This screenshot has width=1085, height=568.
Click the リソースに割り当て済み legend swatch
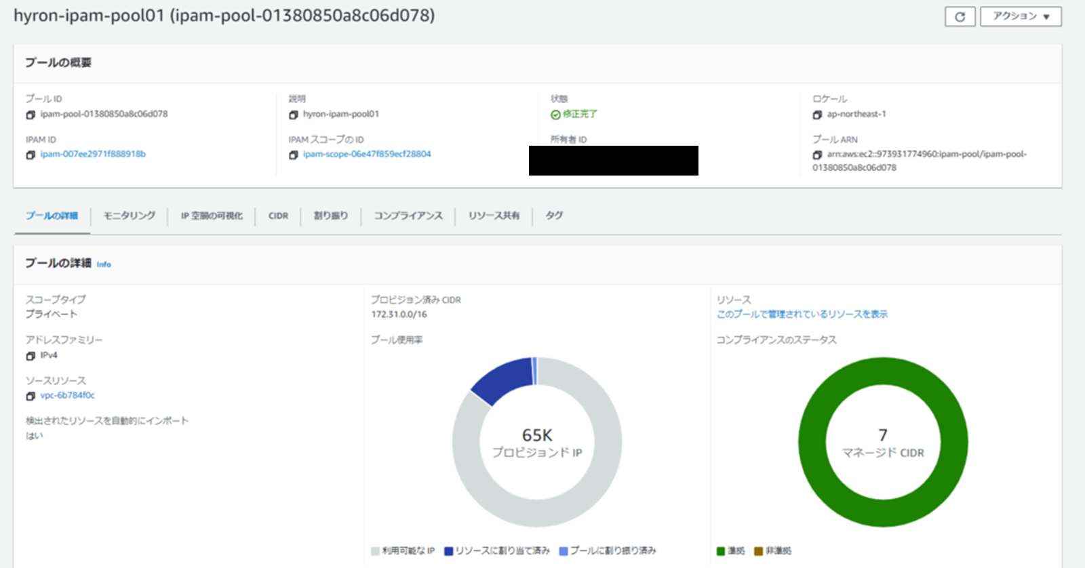pos(448,551)
